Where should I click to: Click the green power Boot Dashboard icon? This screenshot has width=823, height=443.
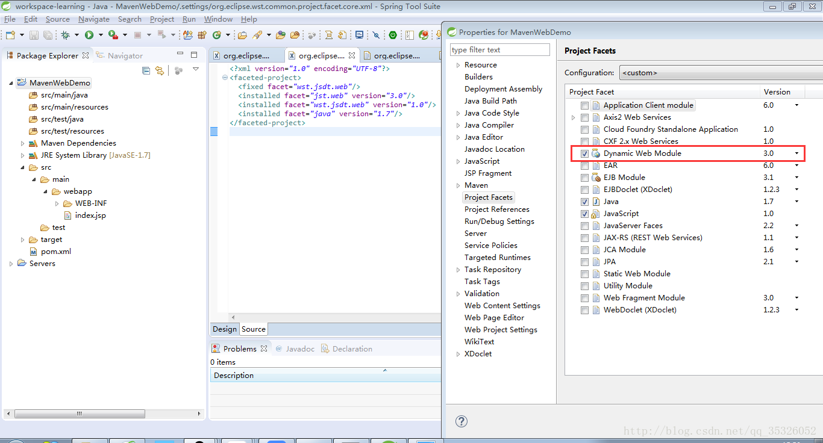pos(393,35)
